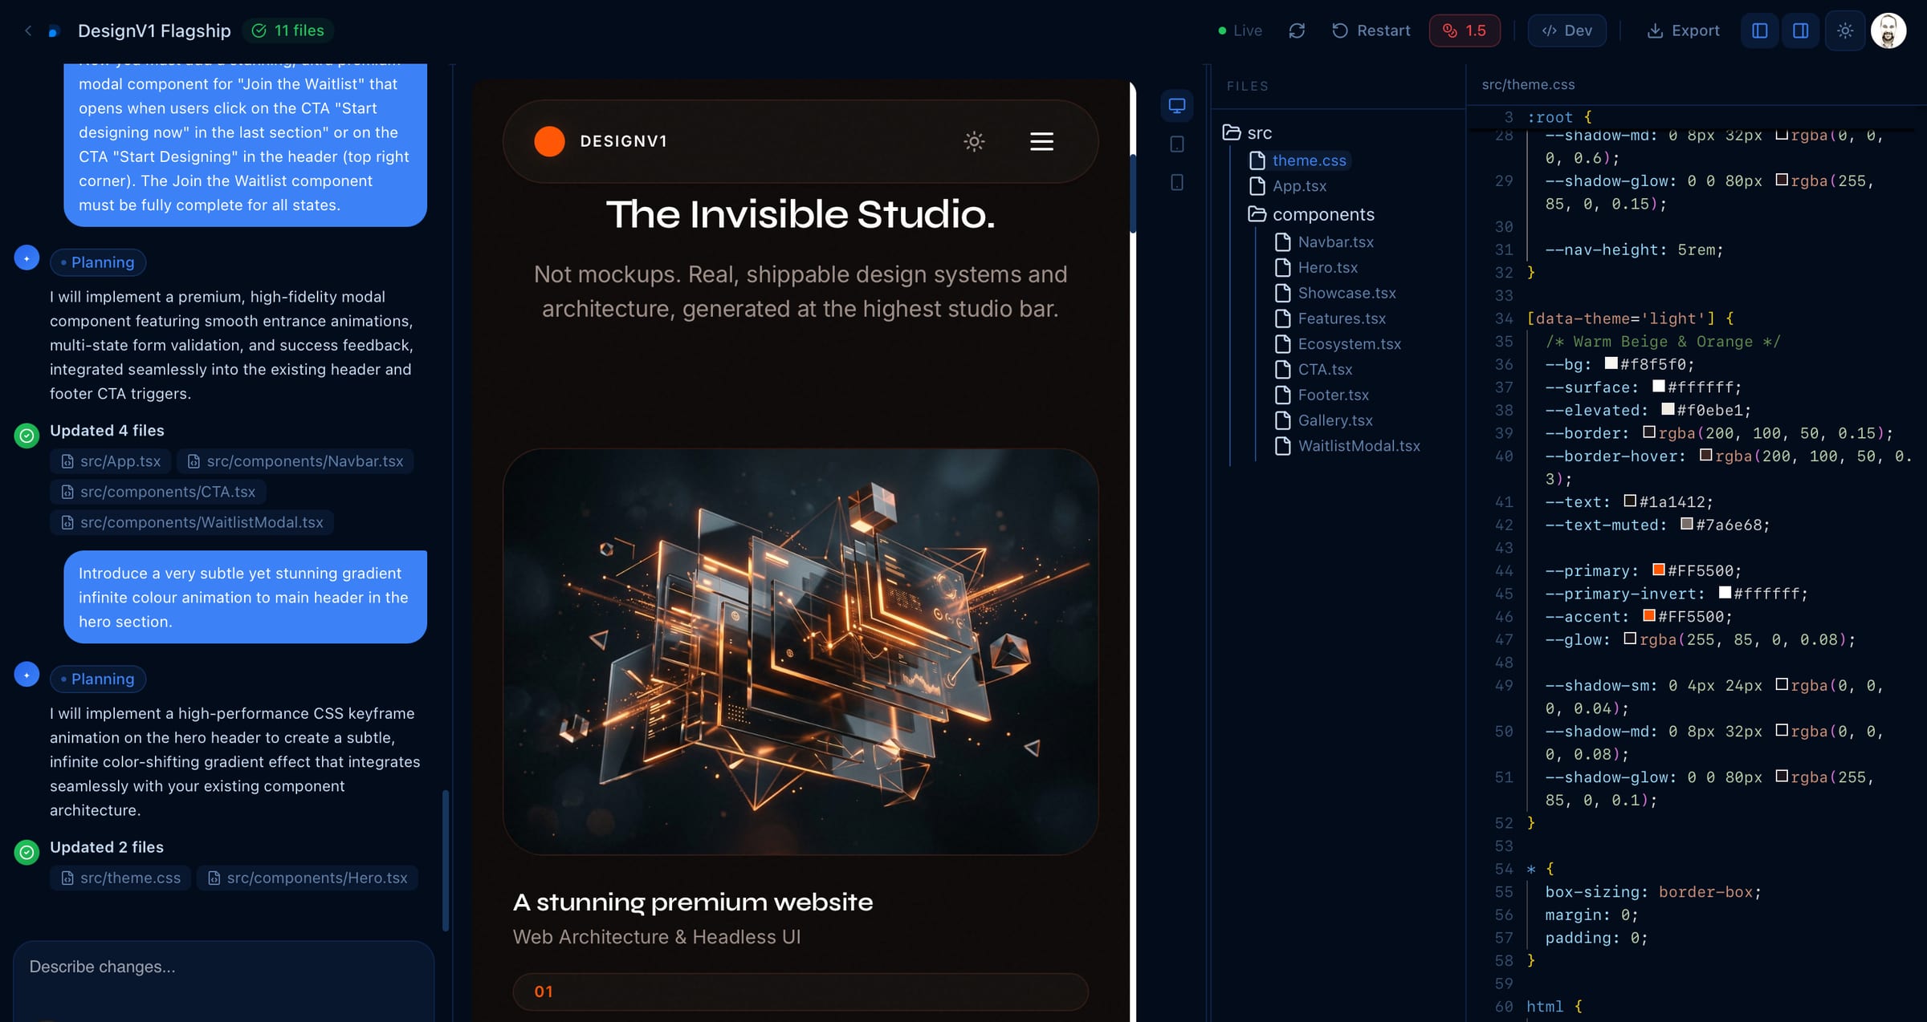The image size is (1927, 1022).
Task: Click the --bg #f8f5f0 color swatch
Action: pyautogui.click(x=1611, y=363)
